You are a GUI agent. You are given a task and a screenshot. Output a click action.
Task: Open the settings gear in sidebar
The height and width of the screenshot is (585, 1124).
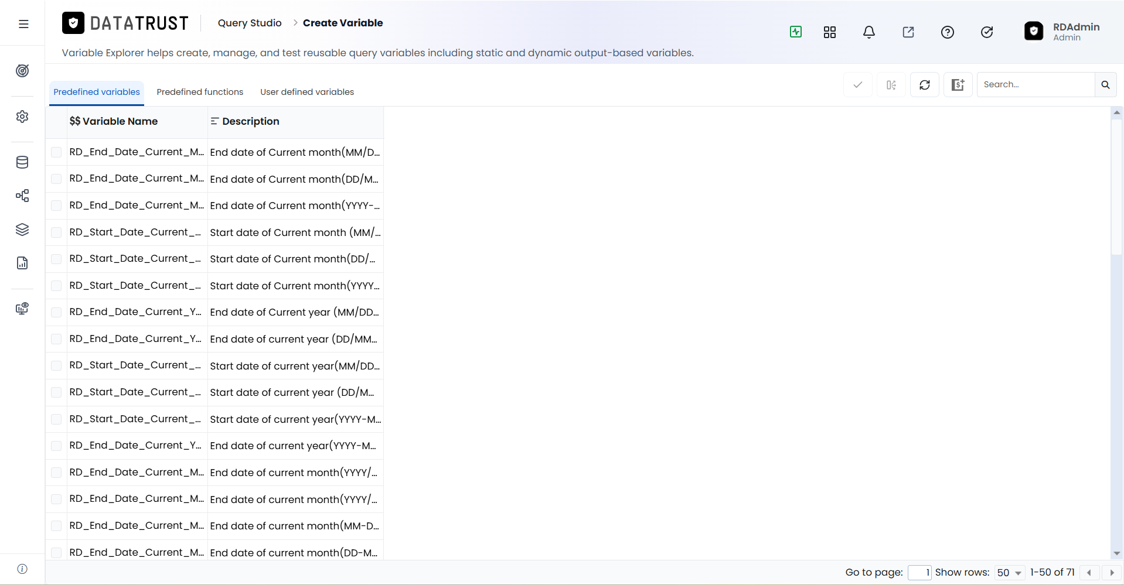[x=22, y=117]
